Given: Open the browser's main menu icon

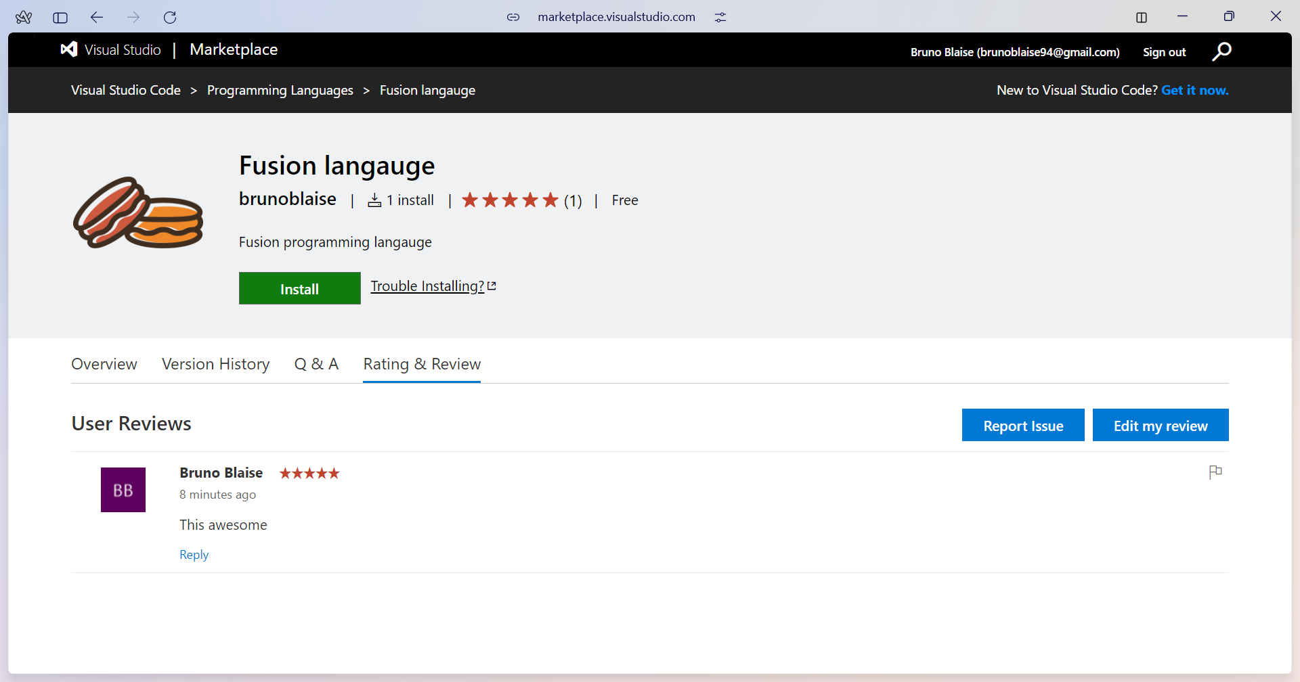Looking at the screenshot, I should (24, 17).
